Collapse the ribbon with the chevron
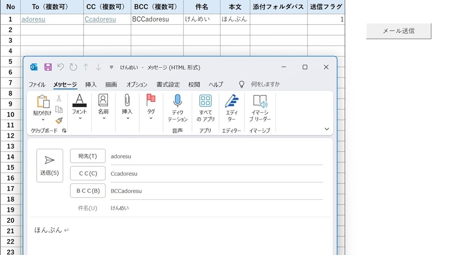Image resolution: width=465 pixels, height=255 pixels. pyautogui.click(x=327, y=129)
